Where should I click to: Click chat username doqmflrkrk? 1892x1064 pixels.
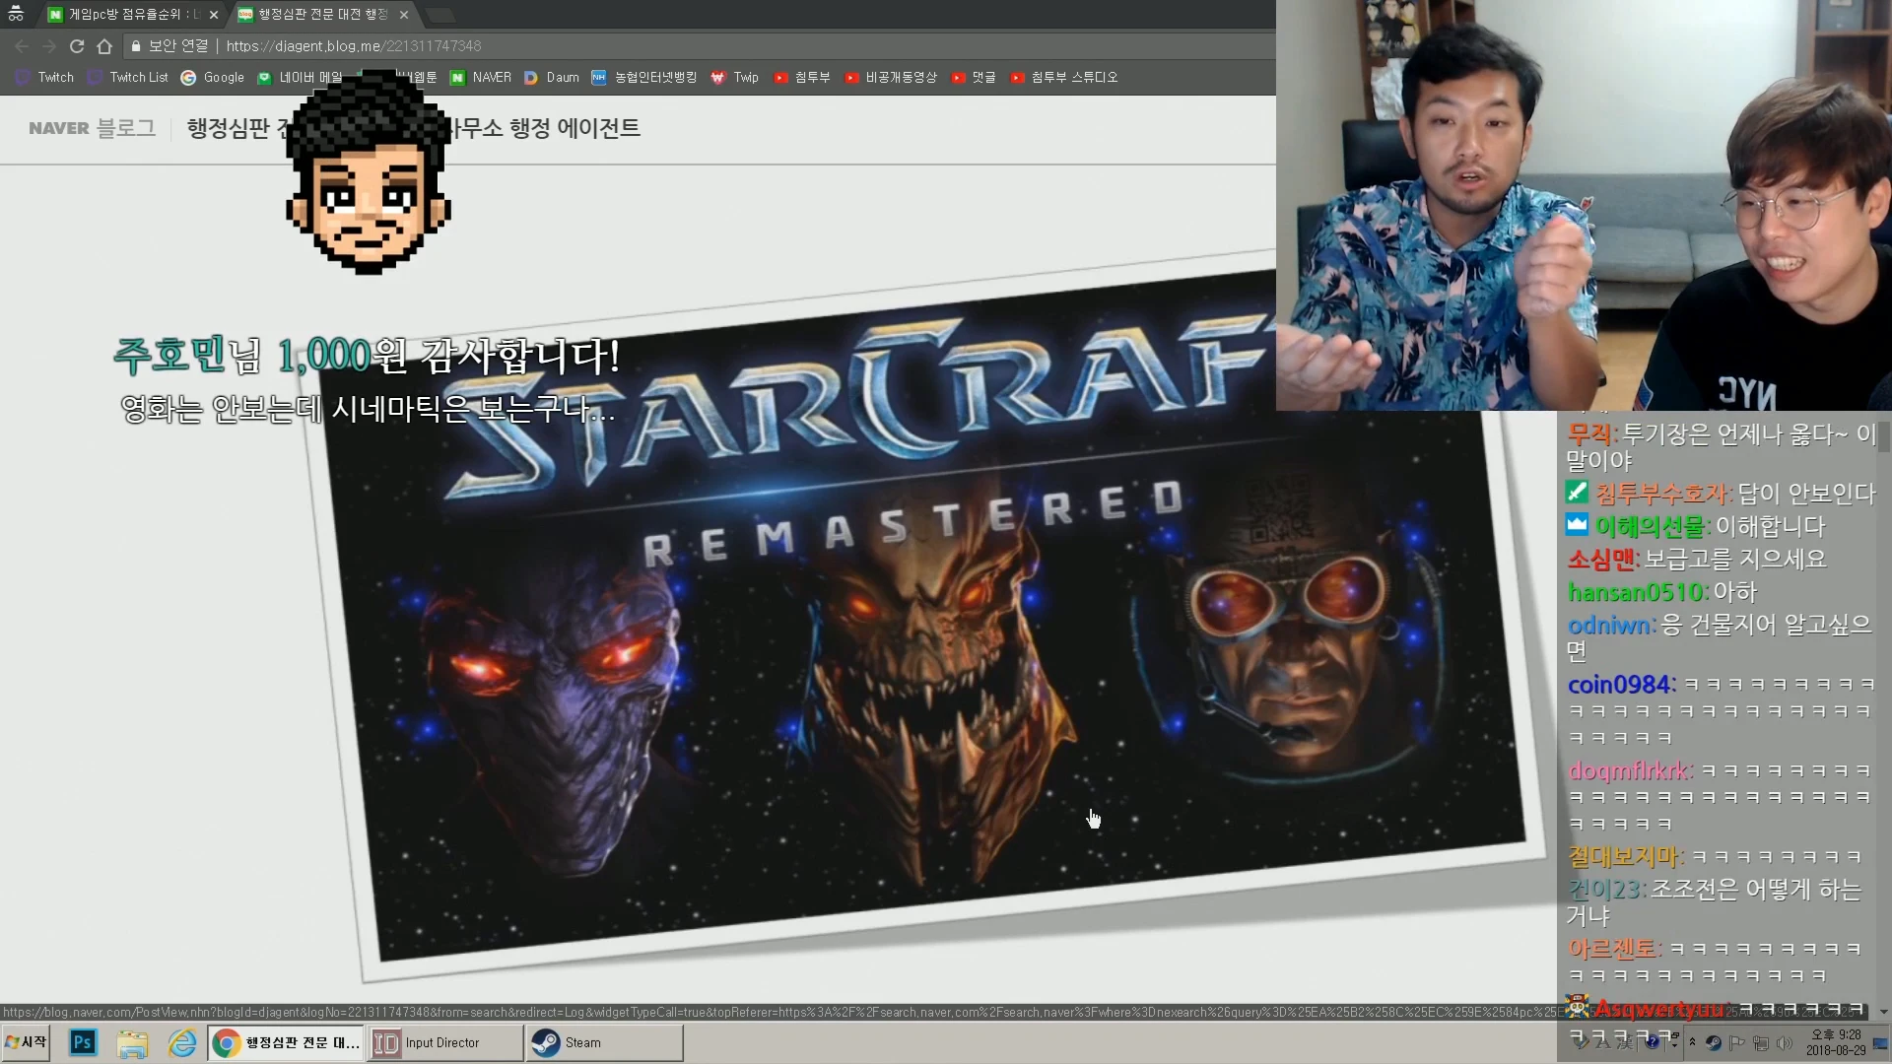[x=1629, y=770]
